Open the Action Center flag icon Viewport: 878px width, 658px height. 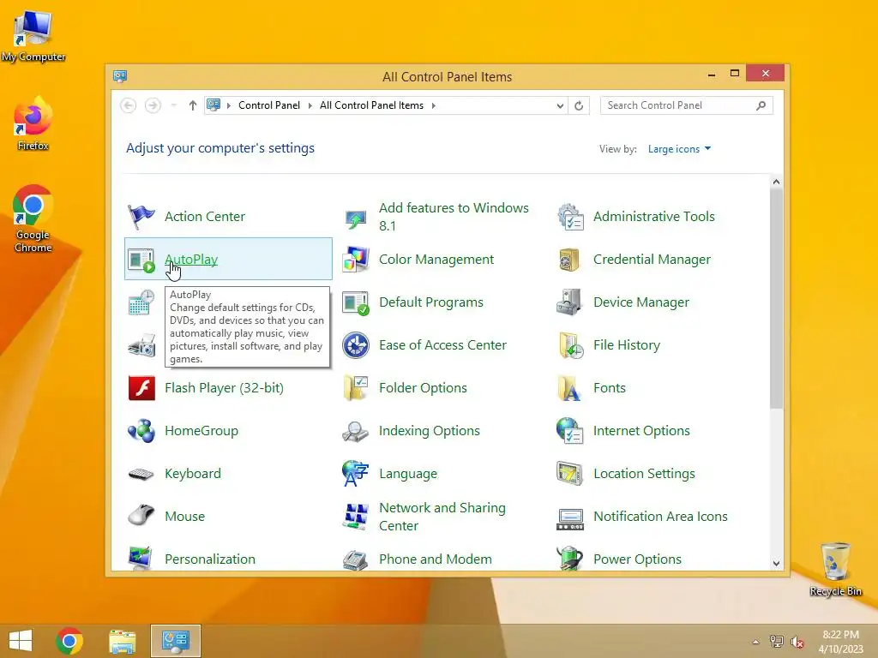point(141,217)
